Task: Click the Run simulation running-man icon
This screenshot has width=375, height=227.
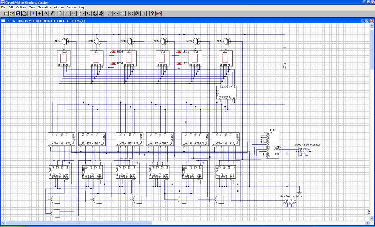Action: tap(101, 14)
